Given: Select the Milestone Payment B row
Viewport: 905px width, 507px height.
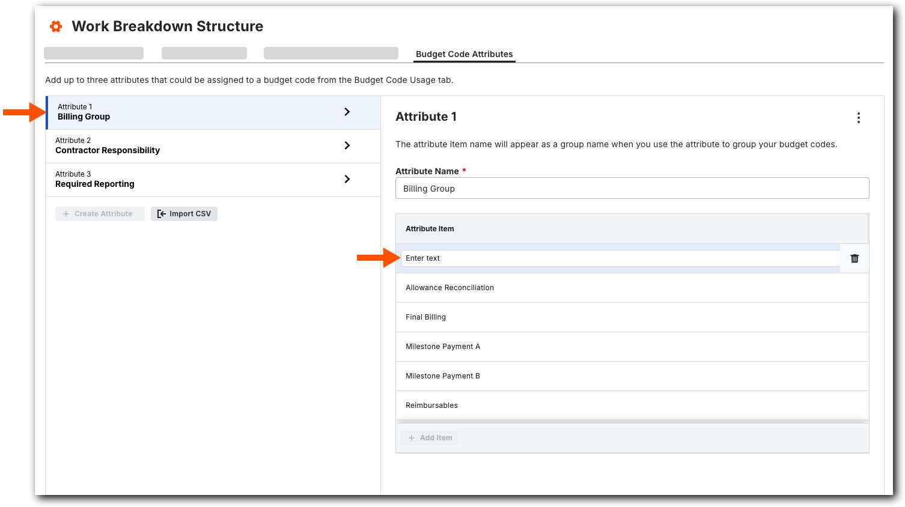Looking at the screenshot, I should (632, 376).
